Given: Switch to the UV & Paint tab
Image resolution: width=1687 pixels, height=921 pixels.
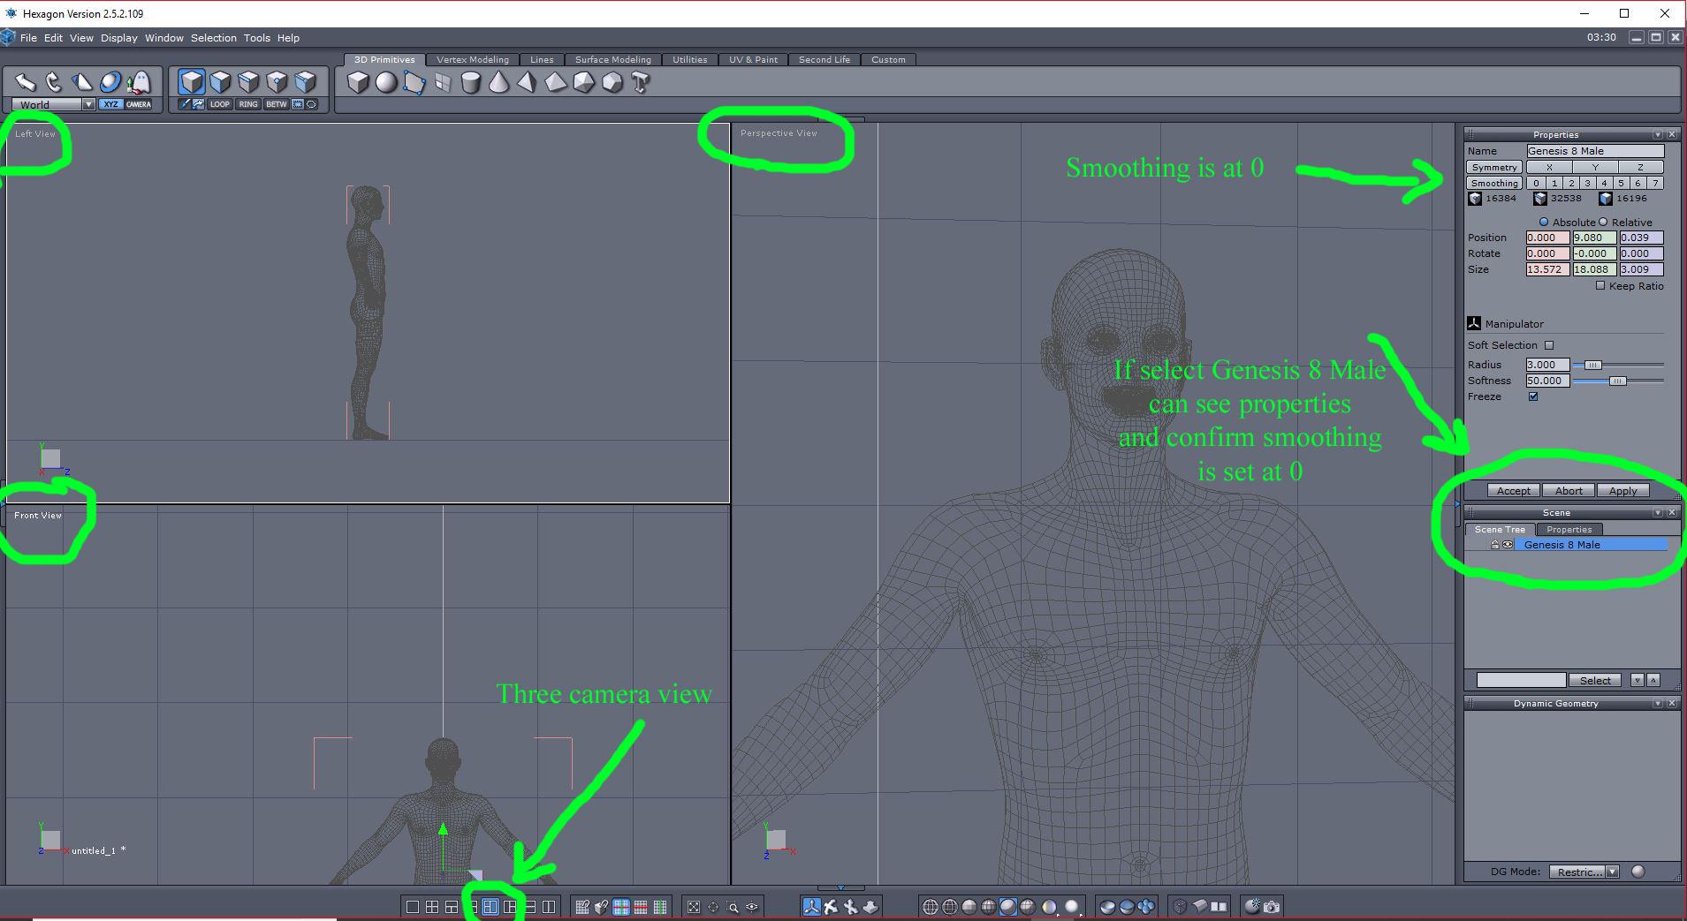Looking at the screenshot, I should pos(754,59).
